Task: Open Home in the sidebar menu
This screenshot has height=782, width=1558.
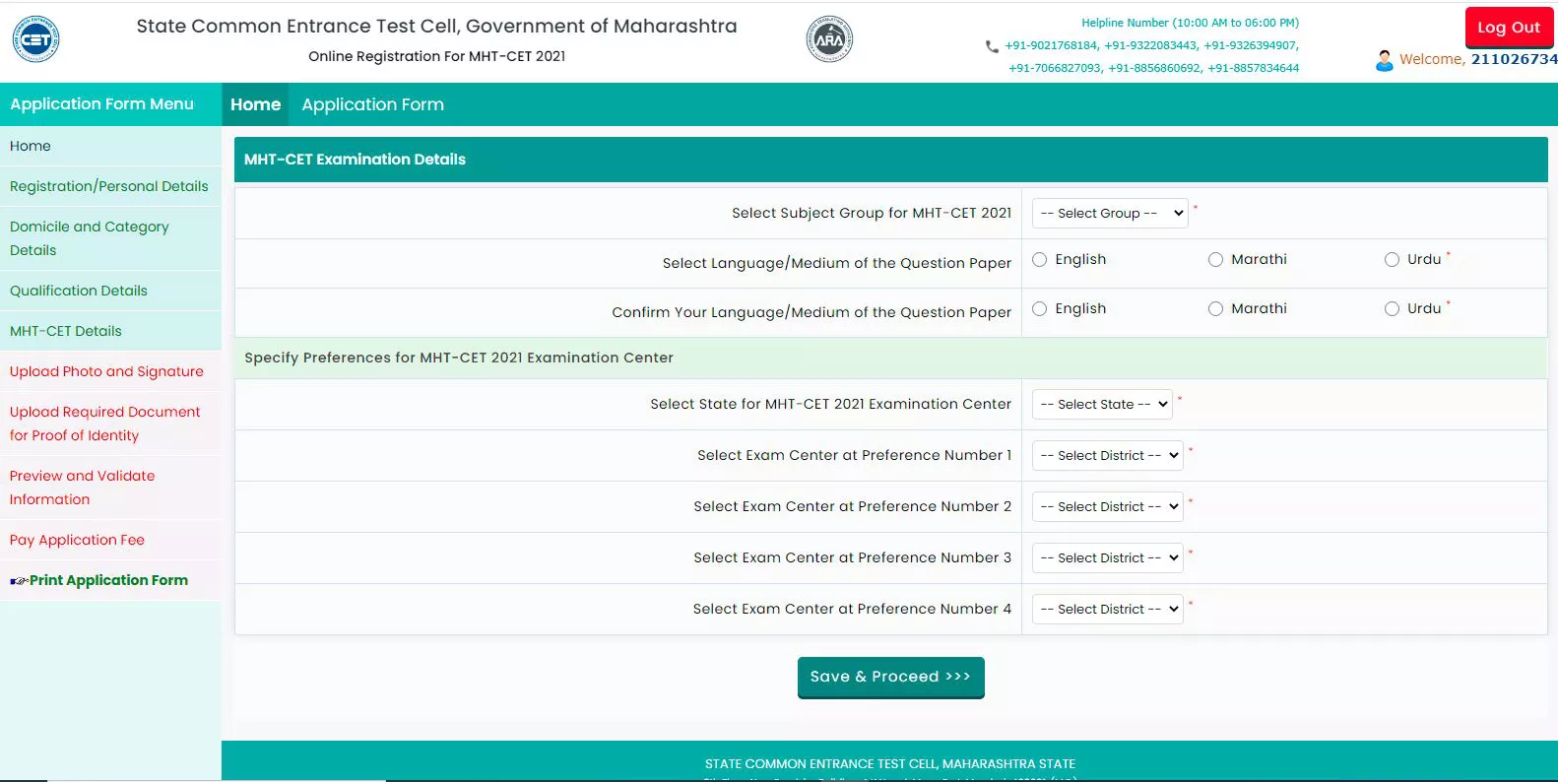Action: coord(110,146)
